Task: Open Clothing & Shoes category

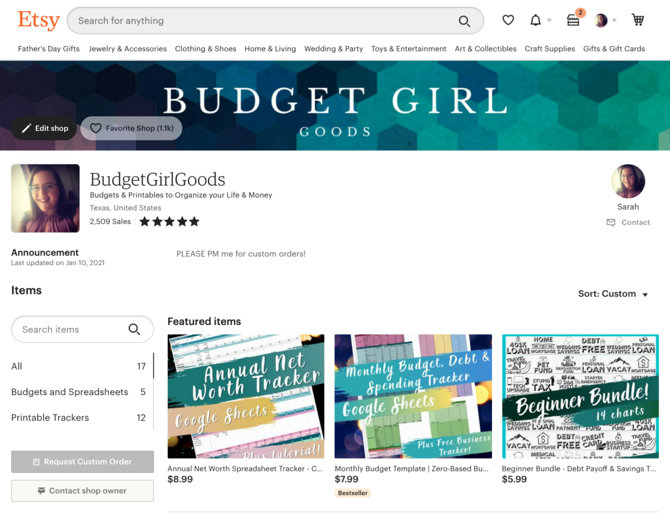Action: [x=206, y=49]
